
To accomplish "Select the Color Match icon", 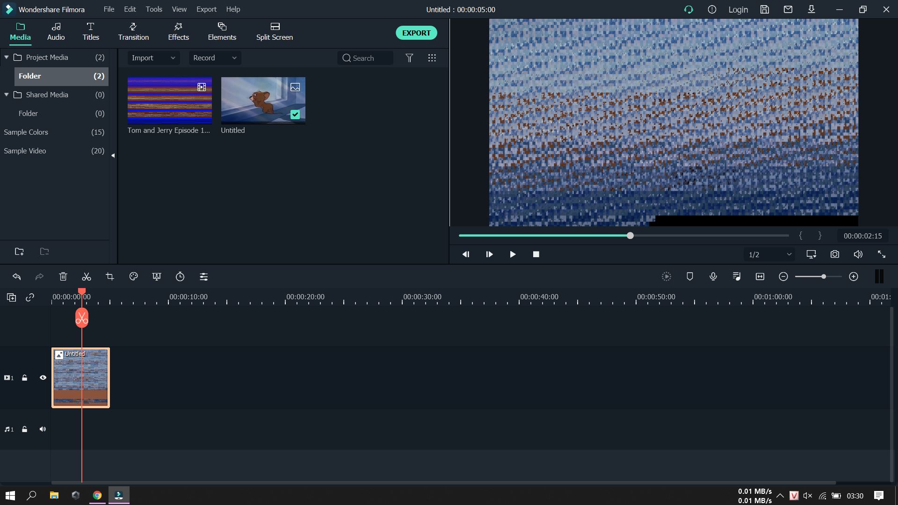I will pyautogui.click(x=133, y=276).
